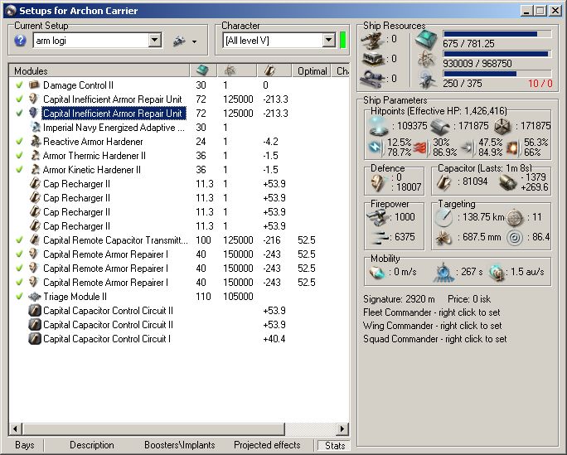Click the scan resolution icon showing 687.5 mm

(x=443, y=237)
